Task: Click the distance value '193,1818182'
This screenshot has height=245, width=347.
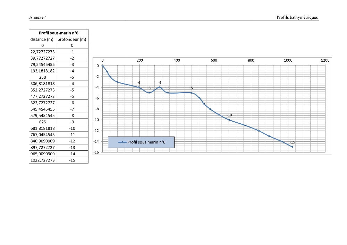Action: click(x=42, y=71)
